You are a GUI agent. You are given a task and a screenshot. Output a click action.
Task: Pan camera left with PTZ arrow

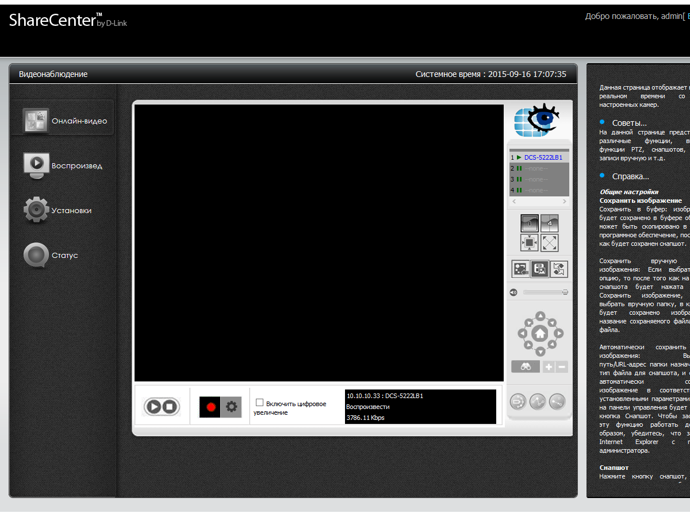pos(522,333)
